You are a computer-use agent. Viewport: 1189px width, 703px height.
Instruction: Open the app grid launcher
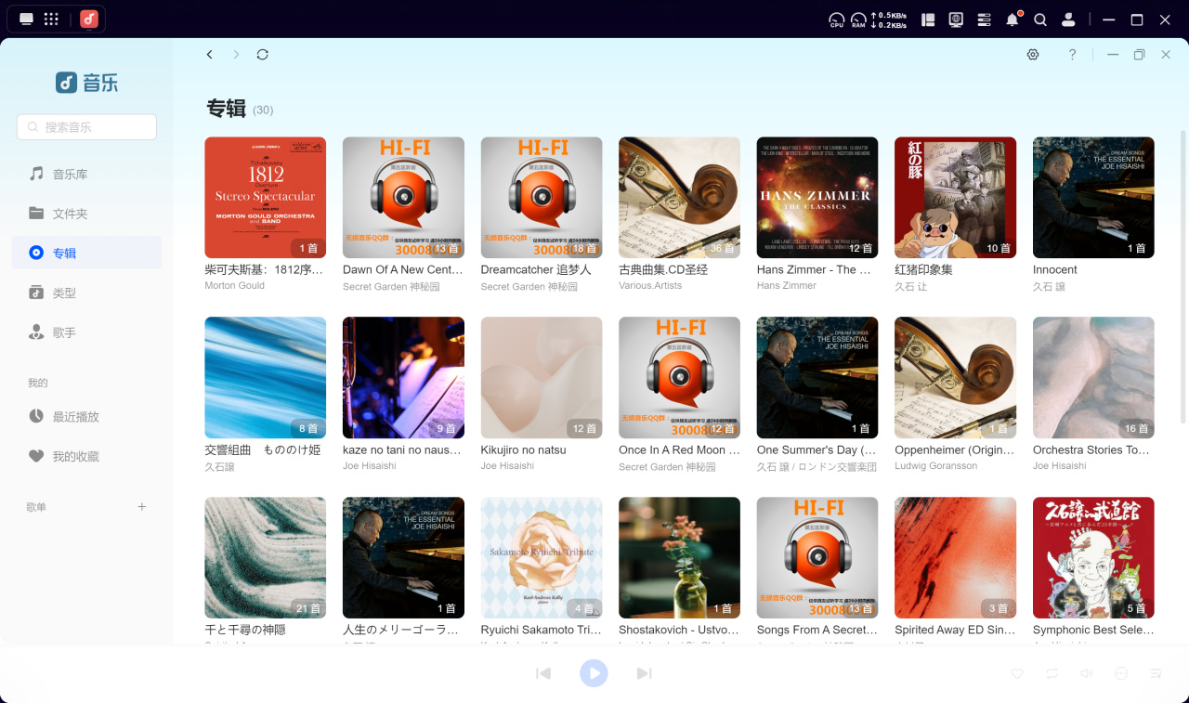pos(52,20)
